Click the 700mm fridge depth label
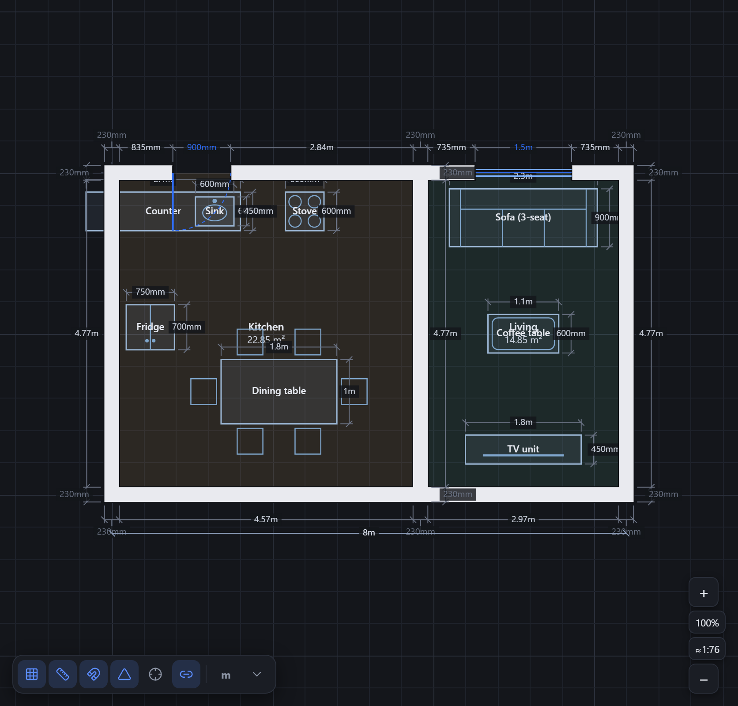 pyautogui.click(x=187, y=327)
